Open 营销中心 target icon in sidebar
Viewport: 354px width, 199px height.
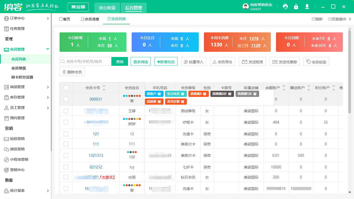point(6,170)
